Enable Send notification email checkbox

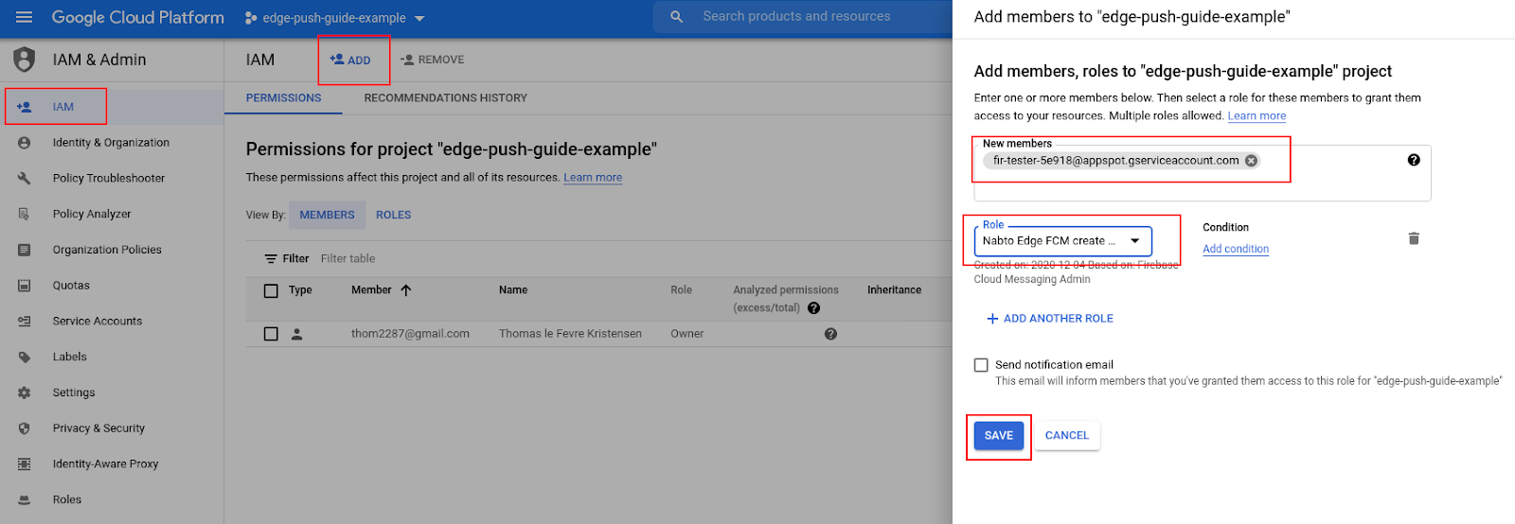981,365
